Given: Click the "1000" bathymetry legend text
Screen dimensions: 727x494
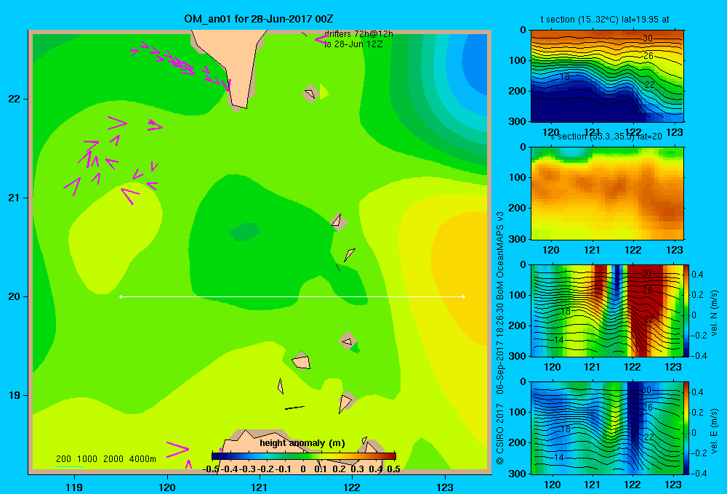Looking at the screenshot, I should tap(87, 459).
